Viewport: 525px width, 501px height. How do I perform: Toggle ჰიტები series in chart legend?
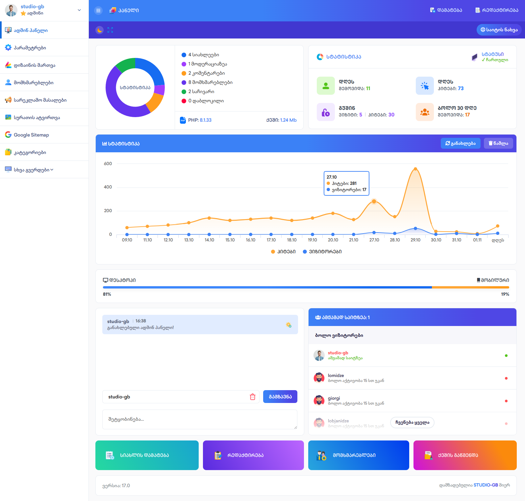tap(283, 252)
